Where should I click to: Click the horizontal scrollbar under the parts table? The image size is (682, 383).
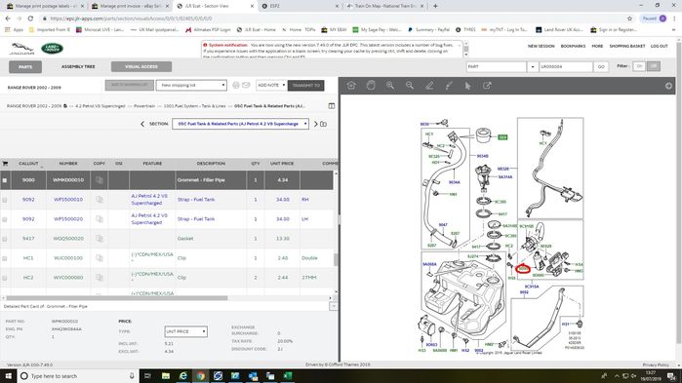click(116, 298)
